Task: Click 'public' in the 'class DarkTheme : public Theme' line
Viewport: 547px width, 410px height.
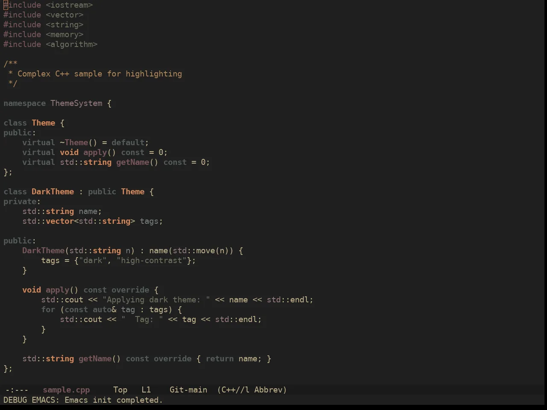Action: tap(102, 192)
